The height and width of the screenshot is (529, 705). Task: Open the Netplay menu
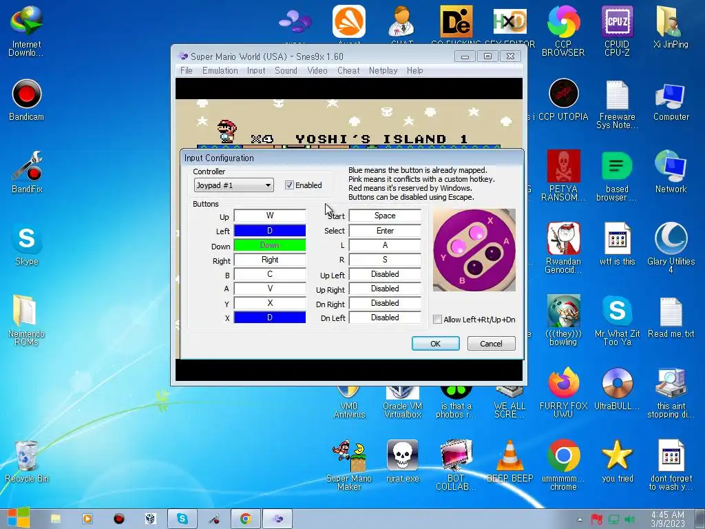[383, 71]
